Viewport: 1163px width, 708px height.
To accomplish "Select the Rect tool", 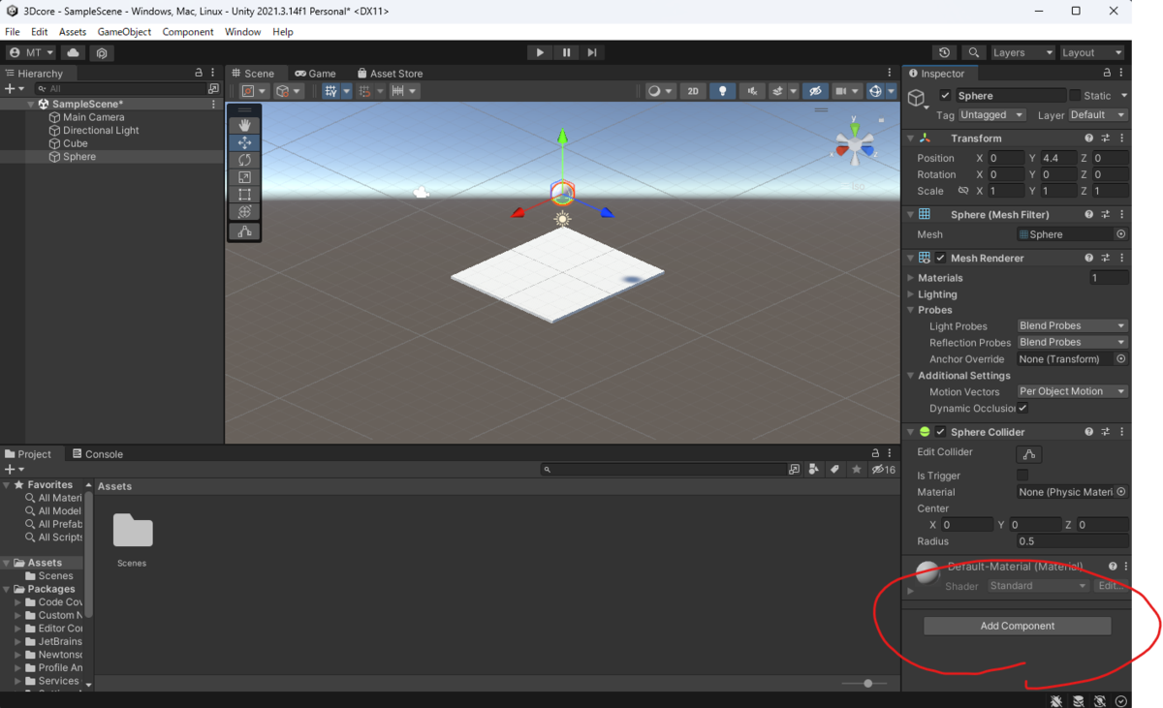I will tap(244, 195).
